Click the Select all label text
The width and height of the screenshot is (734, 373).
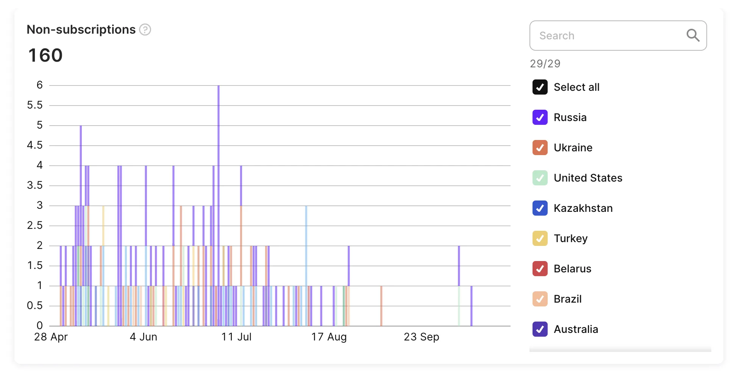(576, 87)
